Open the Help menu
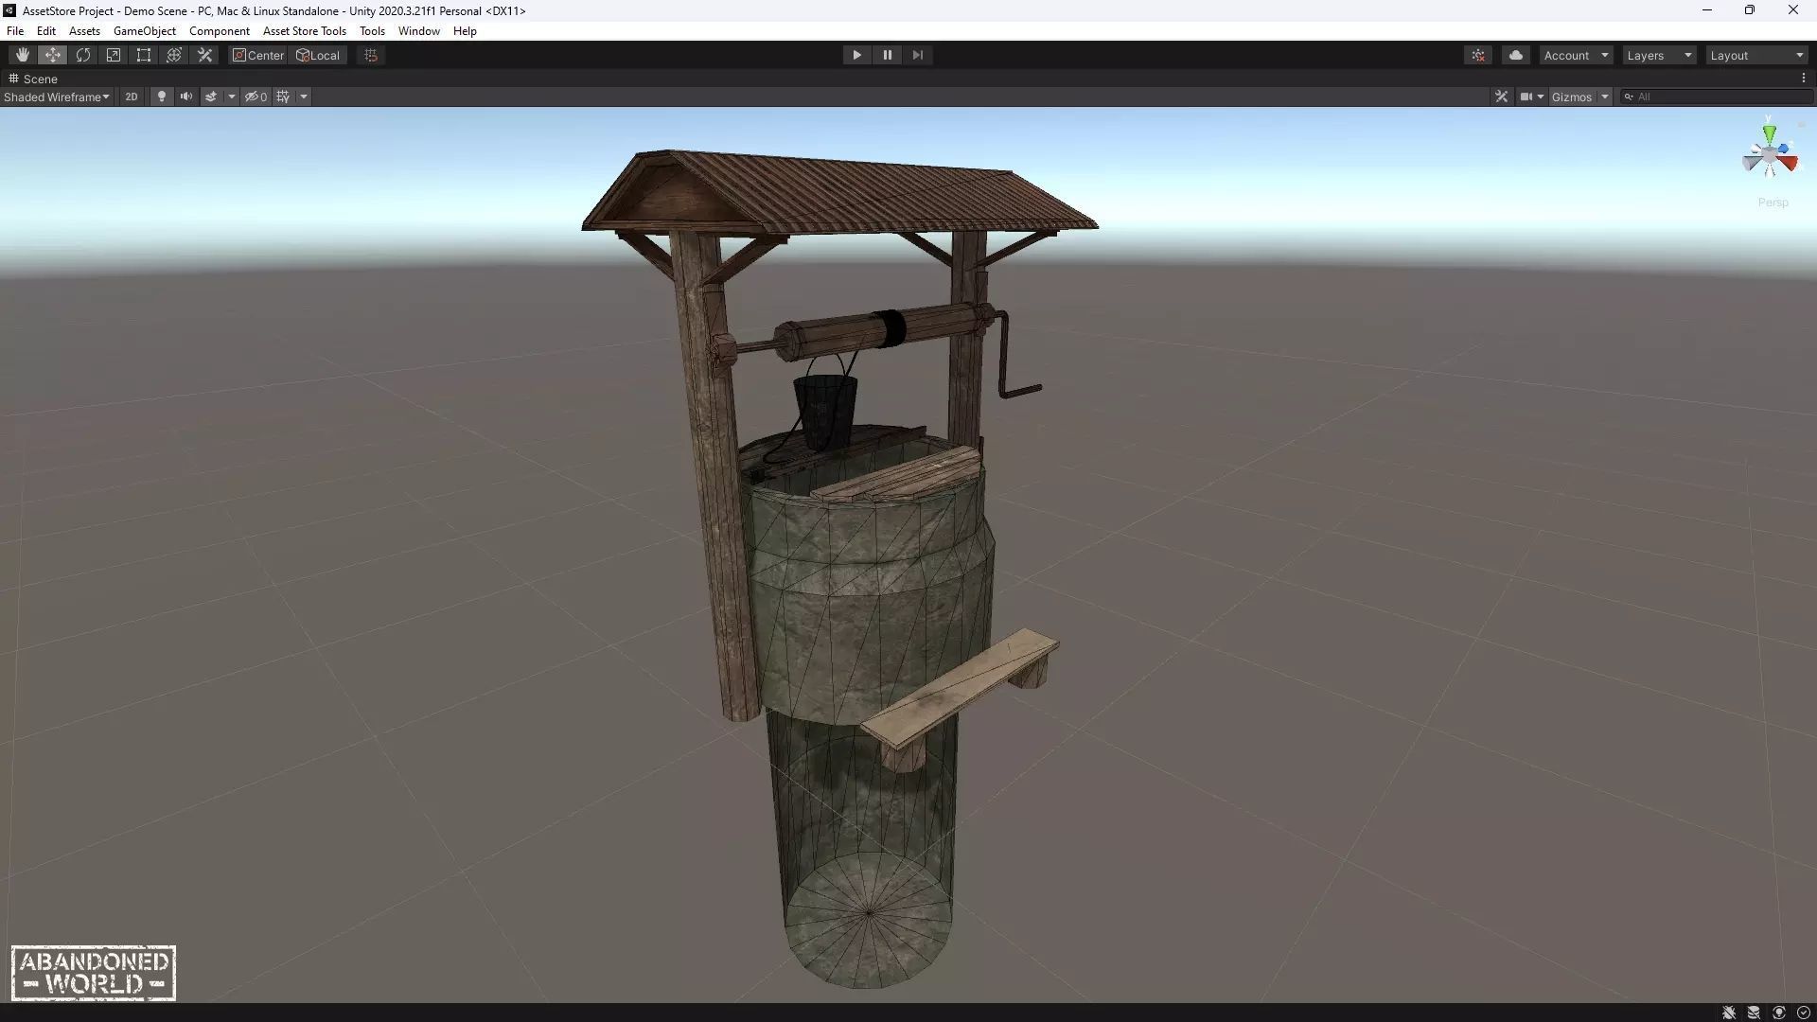The width and height of the screenshot is (1817, 1022). pos(465,30)
